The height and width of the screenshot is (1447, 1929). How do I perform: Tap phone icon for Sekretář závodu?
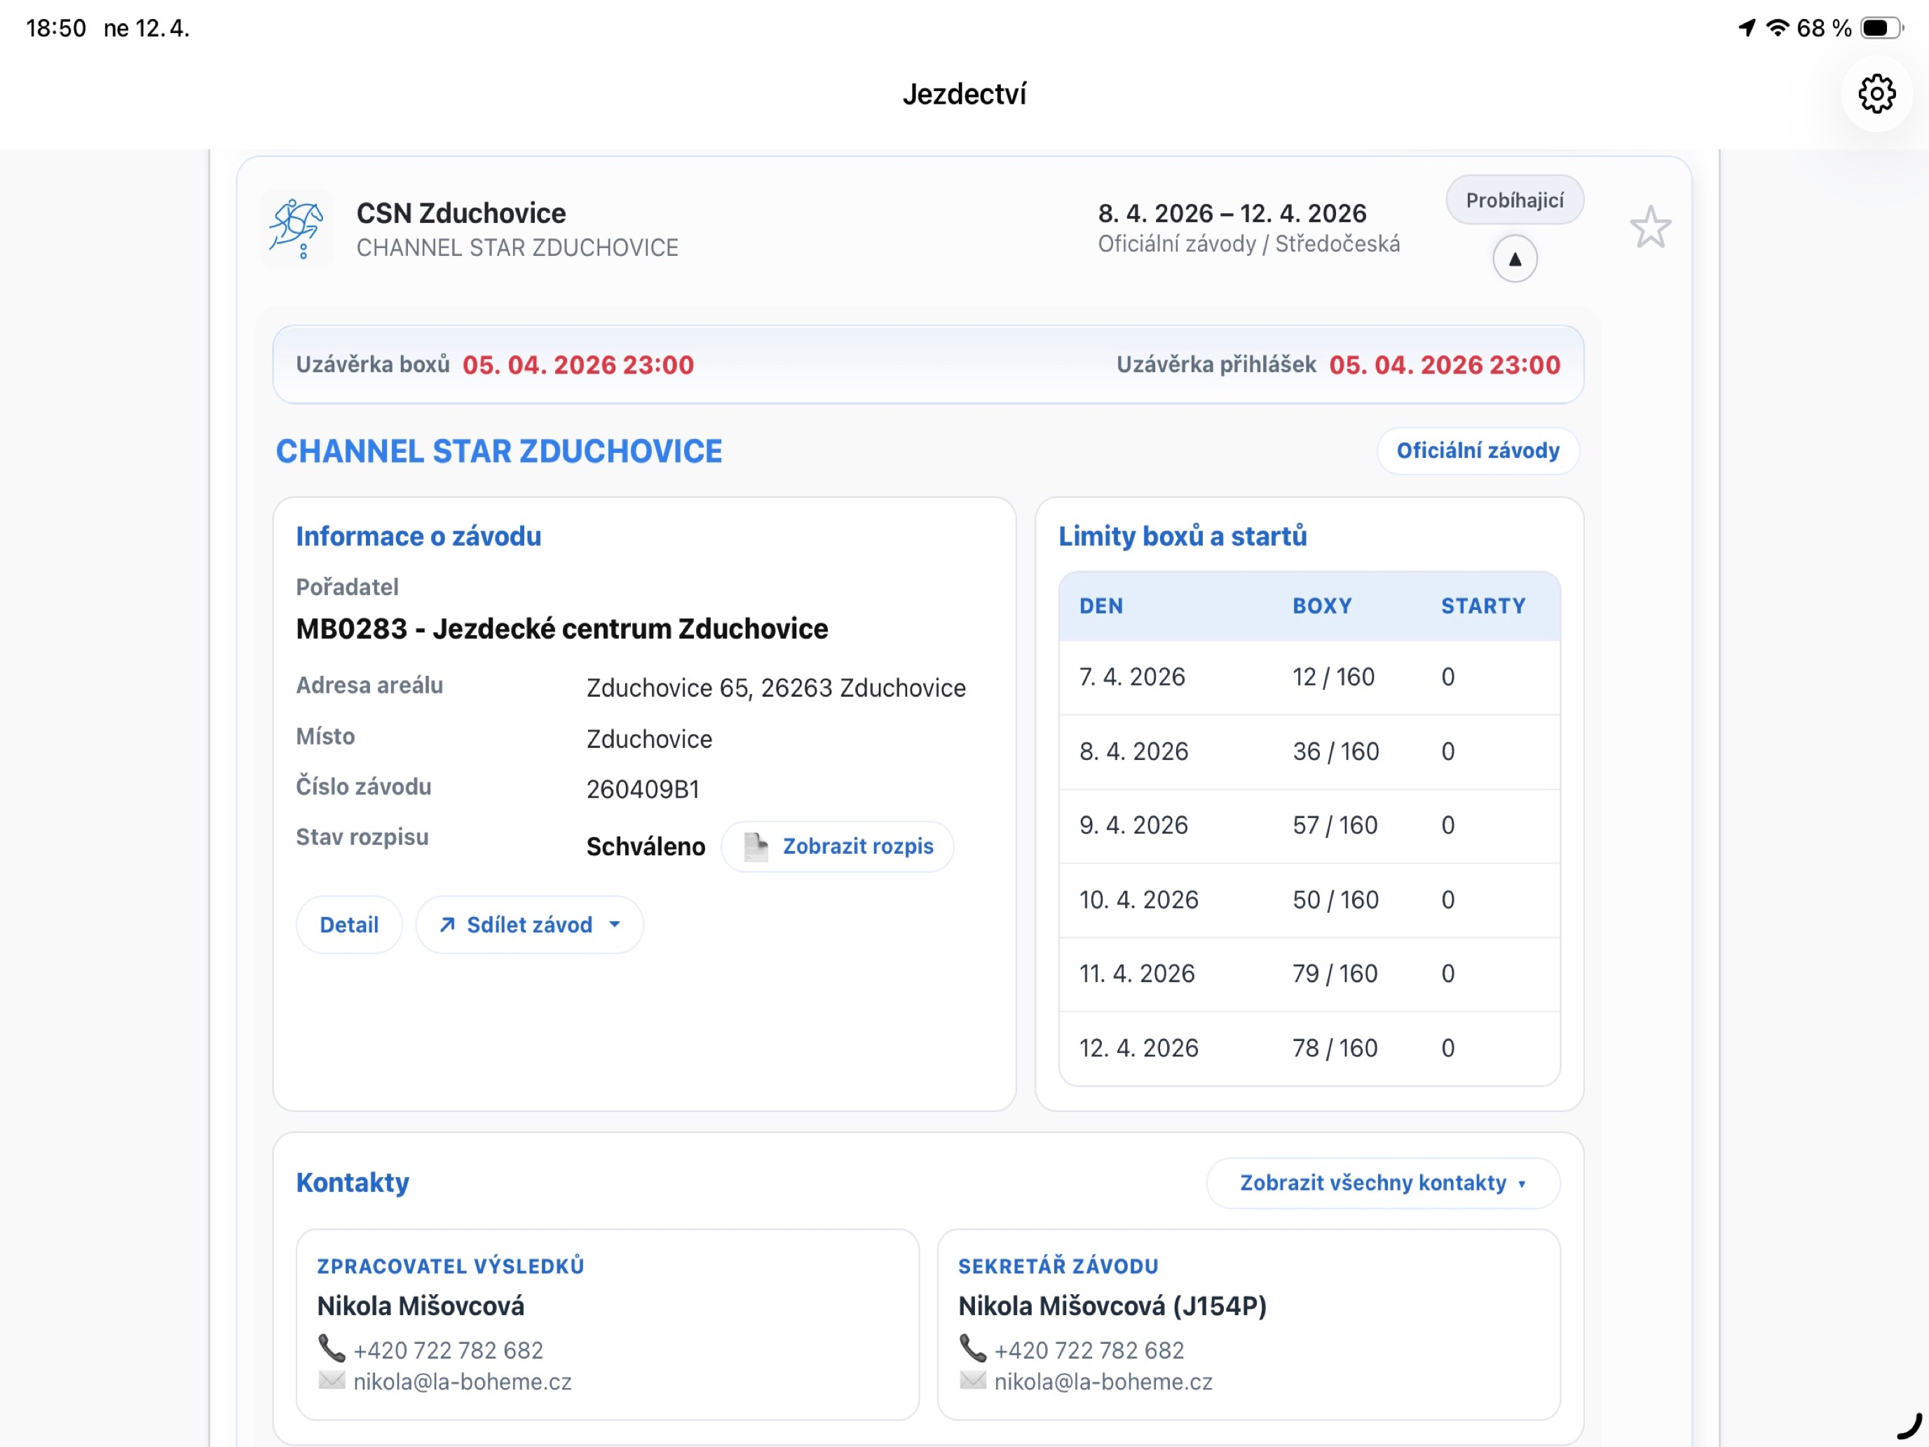coord(972,1348)
